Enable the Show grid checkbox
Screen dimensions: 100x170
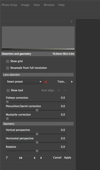[x=8, y=61]
